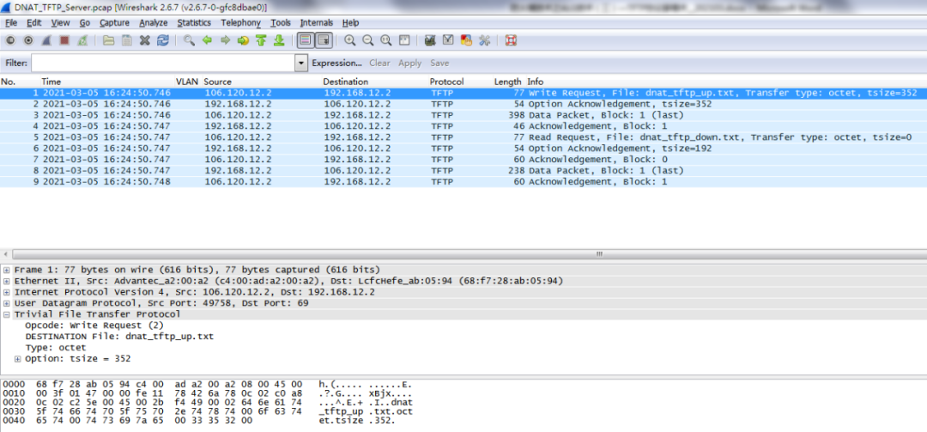Viewport: 927px width, 432px height.
Task: Open the Help menu
Action: coord(350,22)
